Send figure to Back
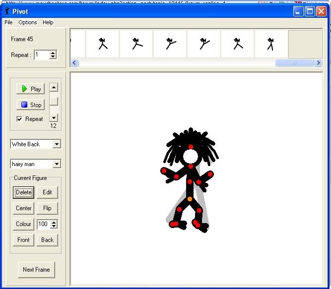 click(47, 240)
